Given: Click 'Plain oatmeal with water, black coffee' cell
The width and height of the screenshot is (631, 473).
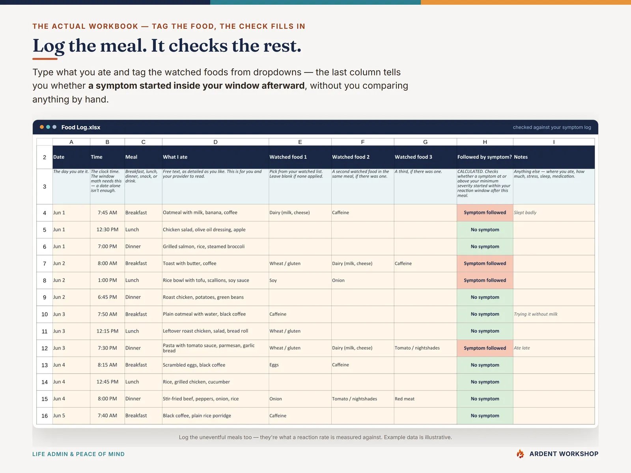Looking at the screenshot, I should pos(215,315).
